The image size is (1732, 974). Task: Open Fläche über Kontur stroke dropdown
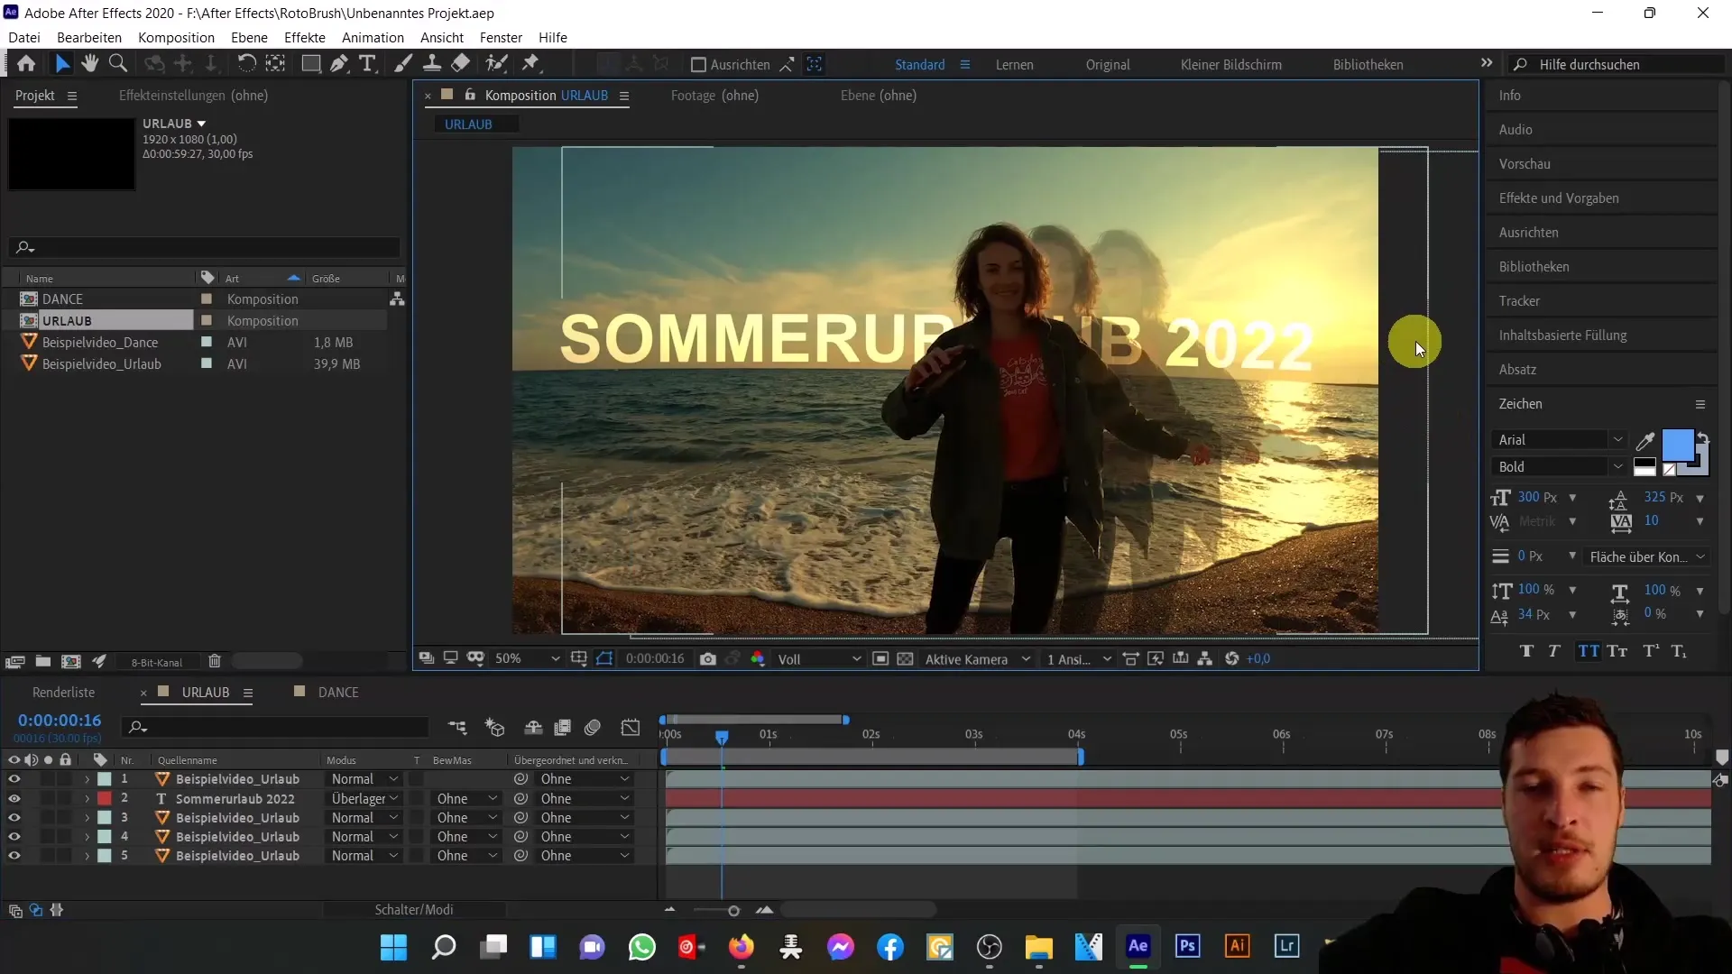pos(1647,557)
